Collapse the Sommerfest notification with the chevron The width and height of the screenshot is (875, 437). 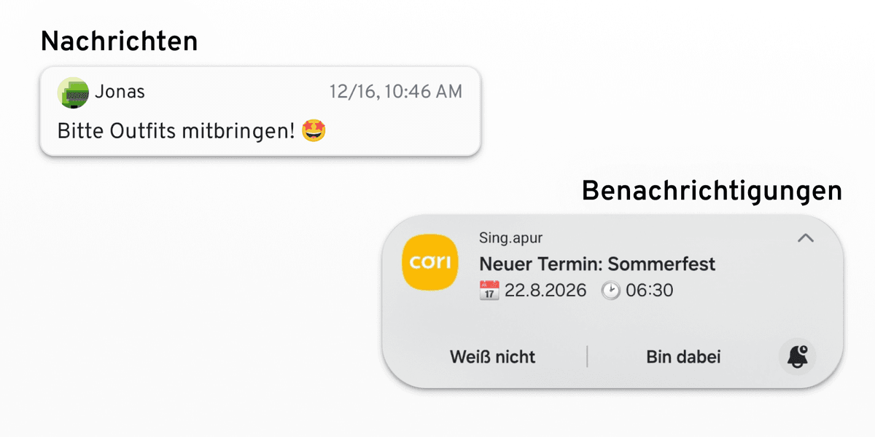point(805,239)
